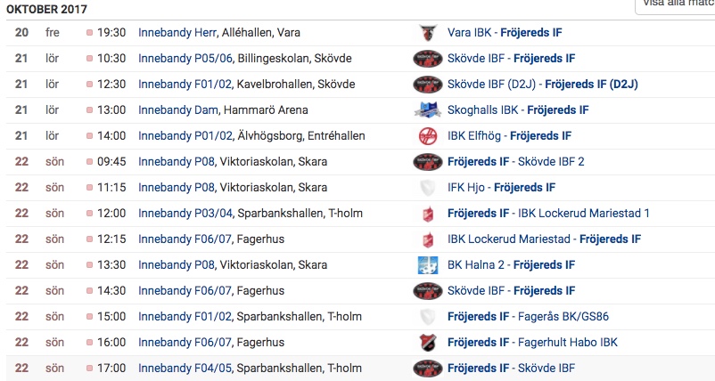Screen dimensions: 715x381
Task: Click red status marker beside 19:30
Action: [x=89, y=33]
